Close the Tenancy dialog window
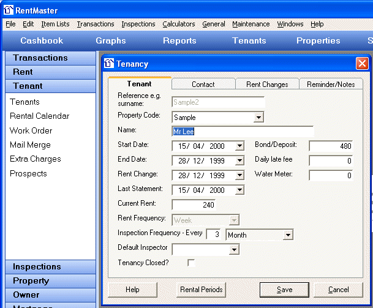The width and height of the screenshot is (373, 308). coord(362,64)
